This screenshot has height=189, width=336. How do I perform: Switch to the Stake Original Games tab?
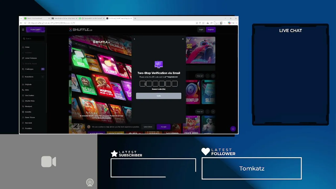[x=64, y=18]
